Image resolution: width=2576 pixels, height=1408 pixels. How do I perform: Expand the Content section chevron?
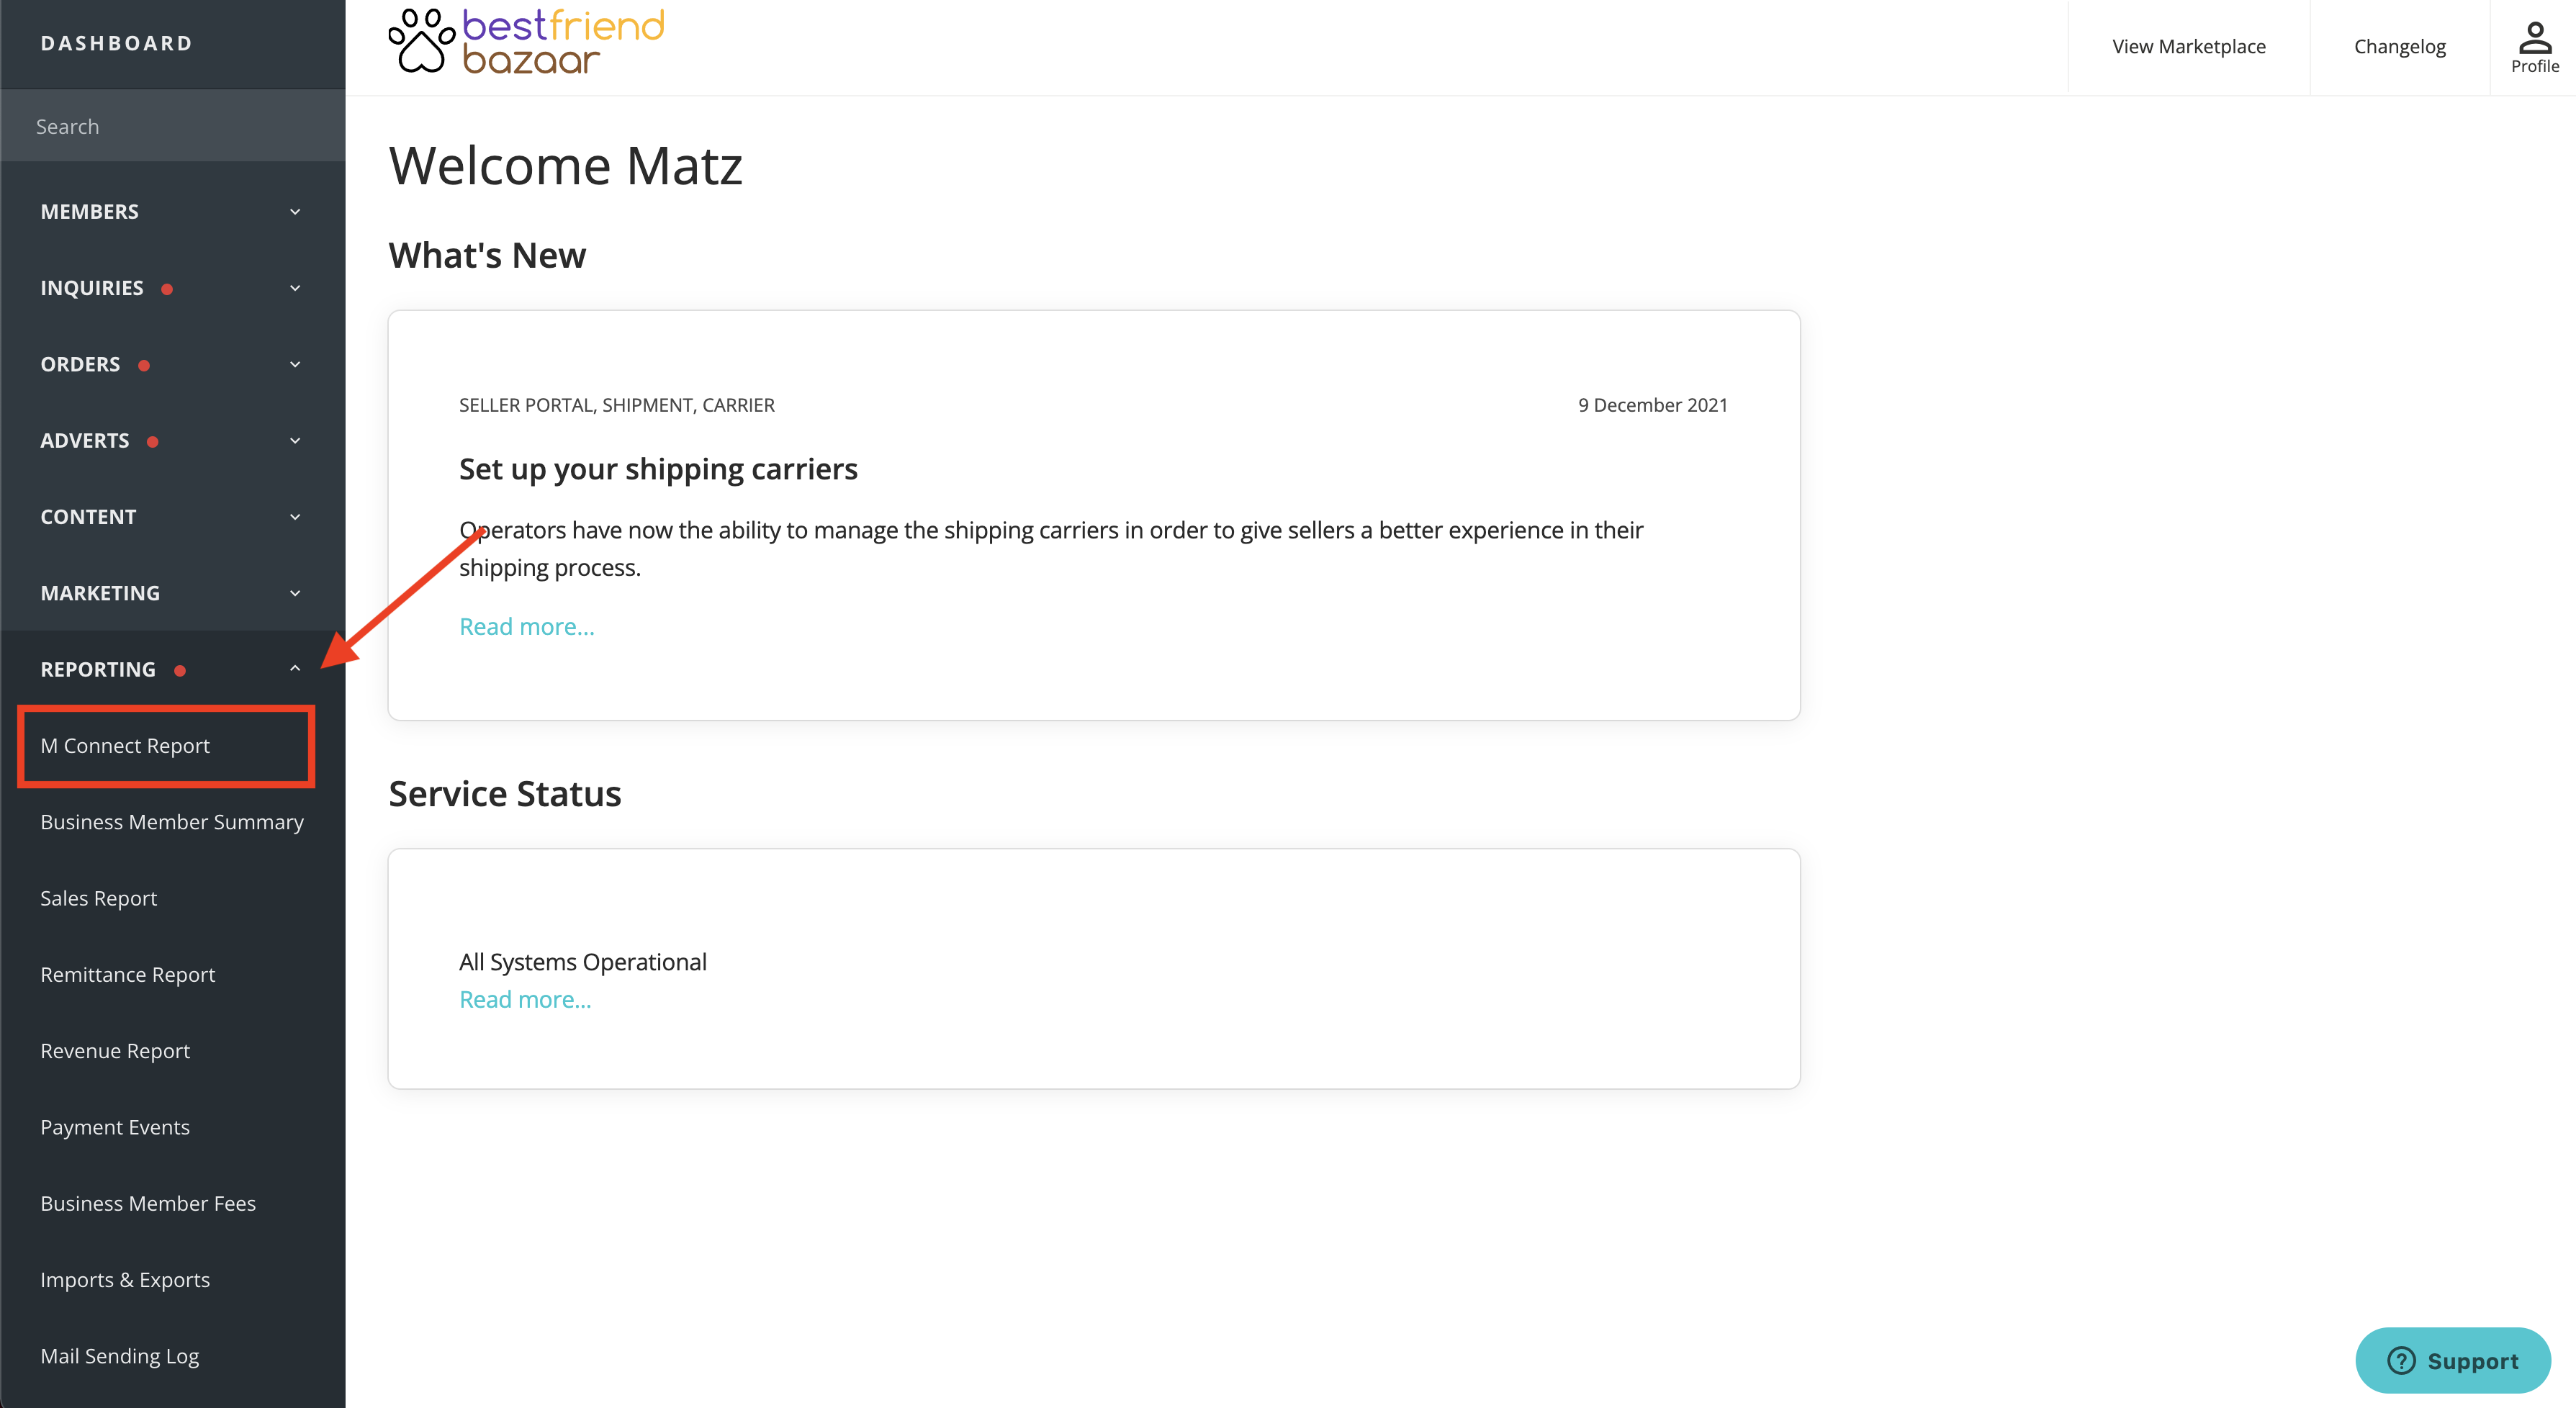(295, 517)
